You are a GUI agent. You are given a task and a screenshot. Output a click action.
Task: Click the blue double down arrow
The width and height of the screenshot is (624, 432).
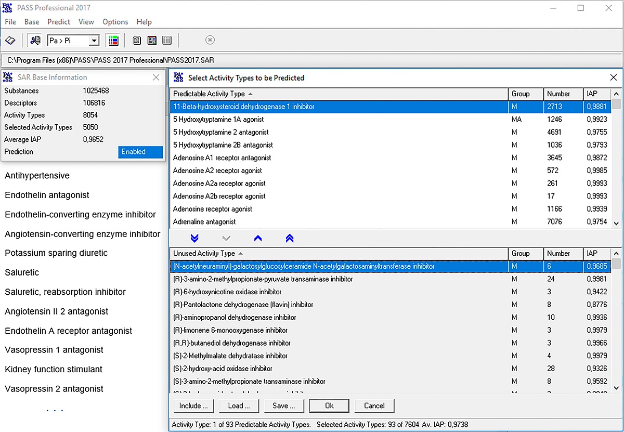194,239
